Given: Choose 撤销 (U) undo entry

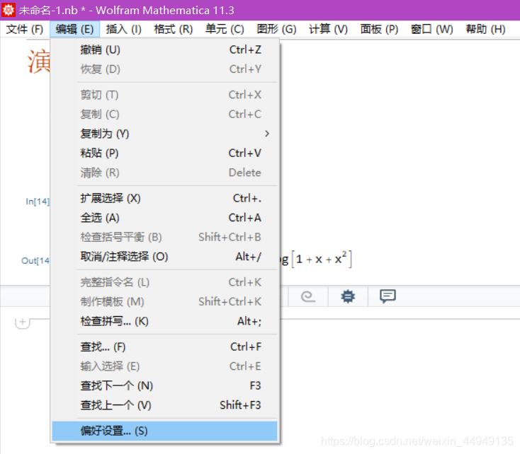Looking at the screenshot, I should click(x=165, y=50).
